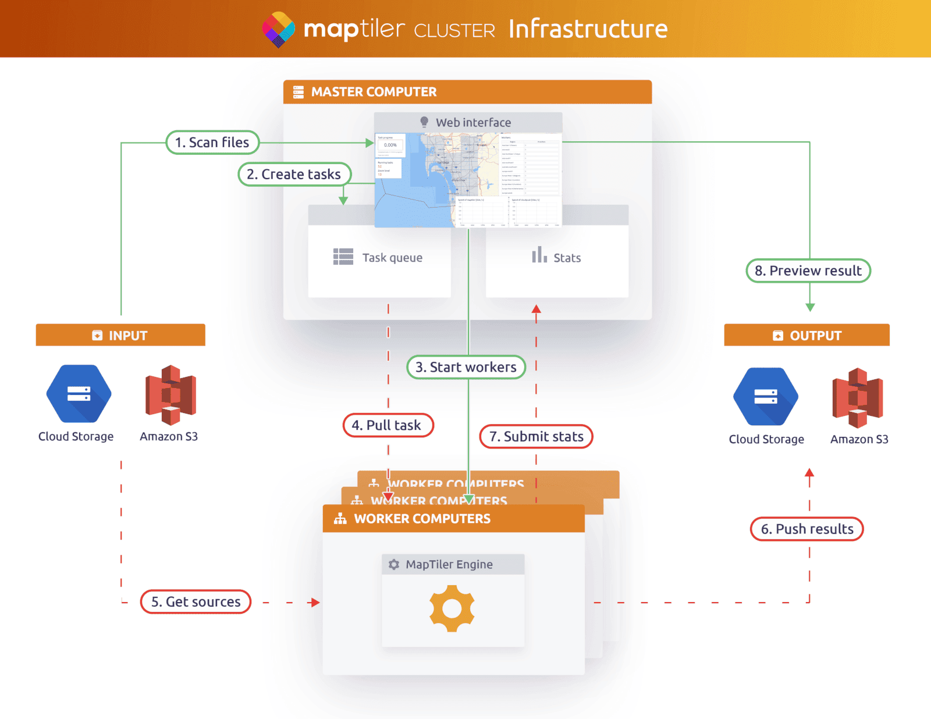
Task: Click the '7. Submit stats' step label
Action: (536, 436)
